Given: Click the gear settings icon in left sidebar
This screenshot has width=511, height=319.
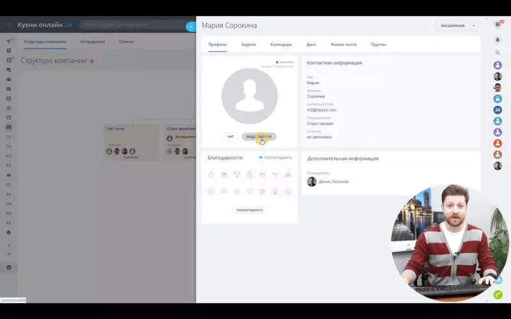Looking at the screenshot, I should (x=9, y=232).
